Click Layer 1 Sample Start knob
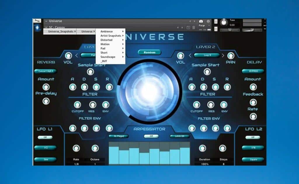The width and height of the screenshot is (299, 184). [91, 72]
